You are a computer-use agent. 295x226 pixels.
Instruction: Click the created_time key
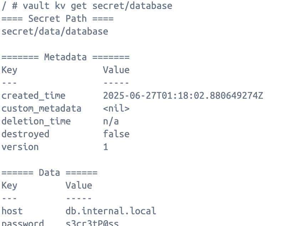pyautogui.click(x=33, y=96)
